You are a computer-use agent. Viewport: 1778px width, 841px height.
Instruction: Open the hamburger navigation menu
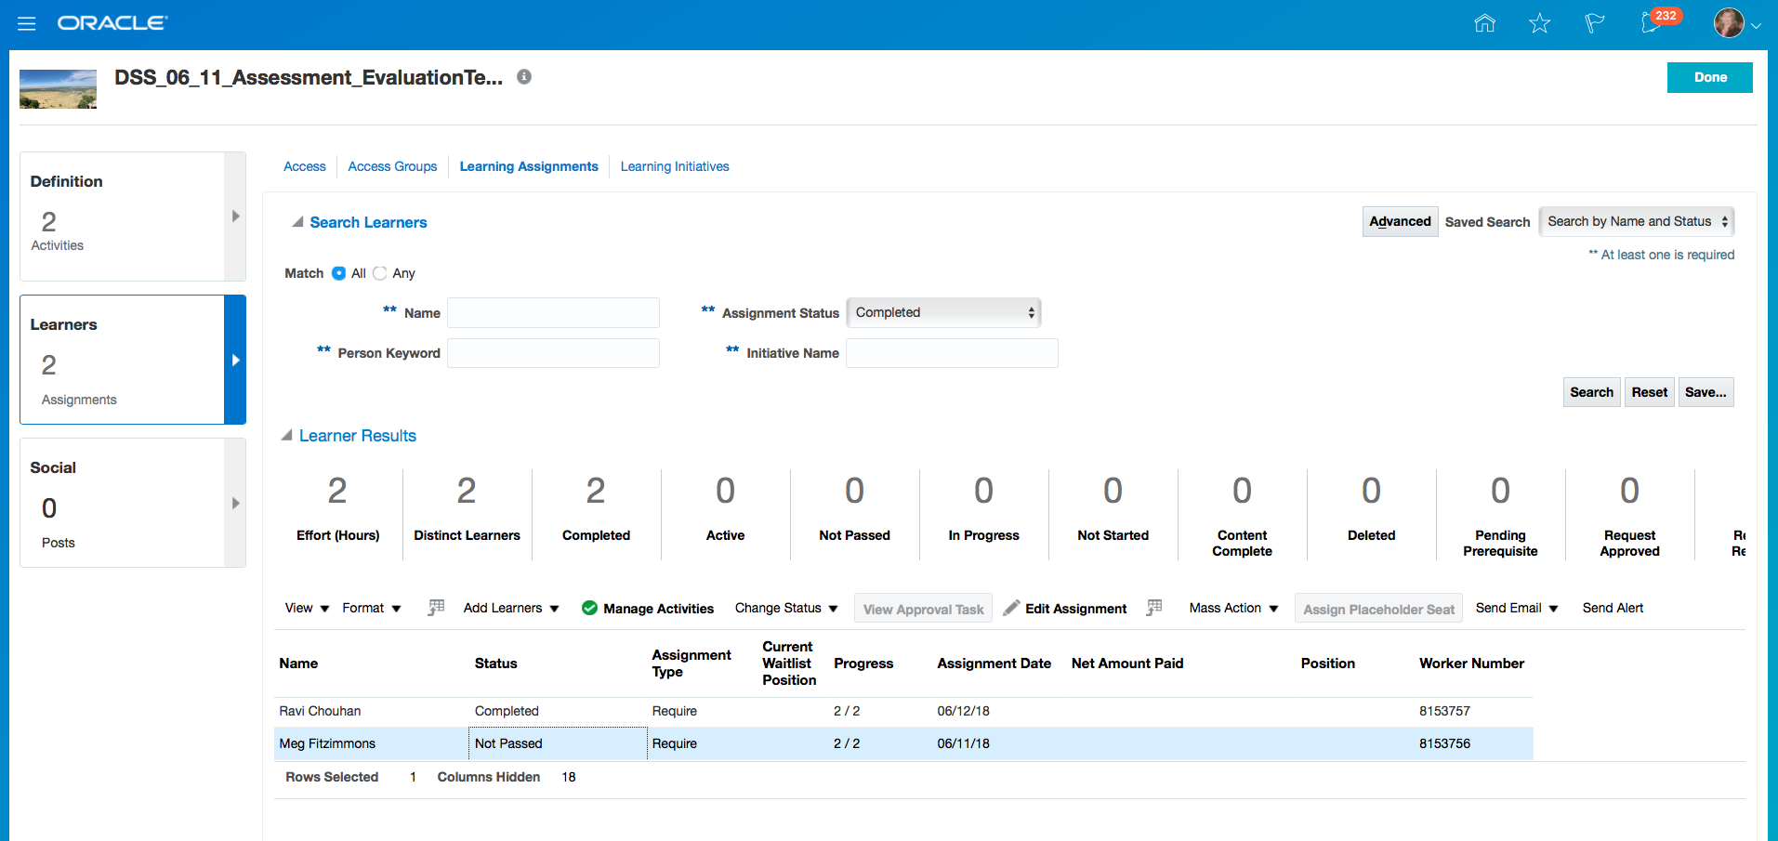tap(27, 23)
